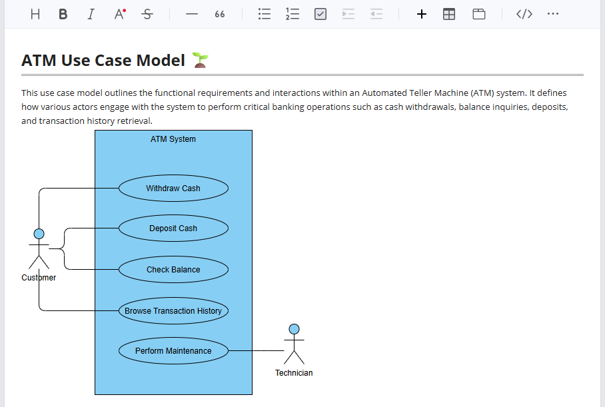Create a bulleted list
This screenshot has height=407, width=605.
pyautogui.click(x=265, y=14)
